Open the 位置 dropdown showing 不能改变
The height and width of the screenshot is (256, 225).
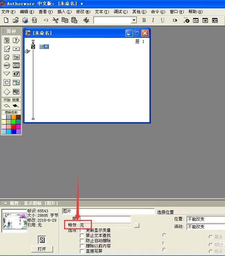tap(206, 219)
